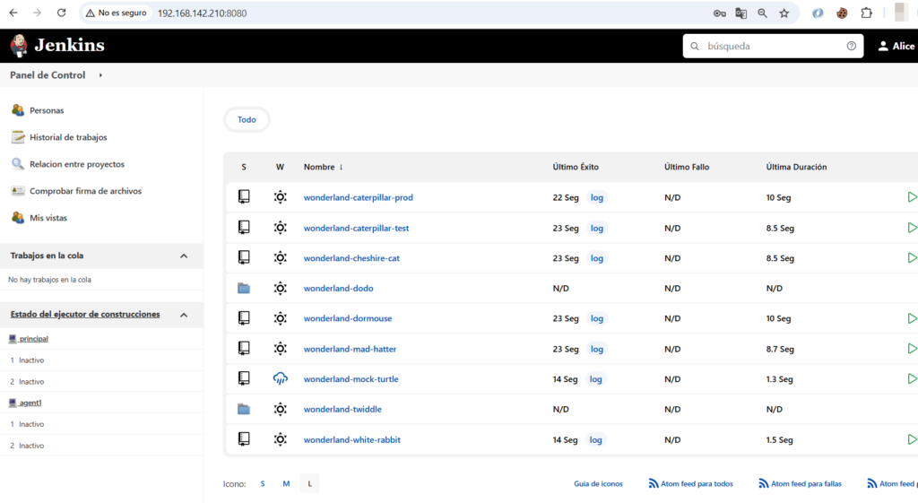Click the Comprobar firma de archivos icon
This screenshot has width=918, height=503.
coord(18,191)
